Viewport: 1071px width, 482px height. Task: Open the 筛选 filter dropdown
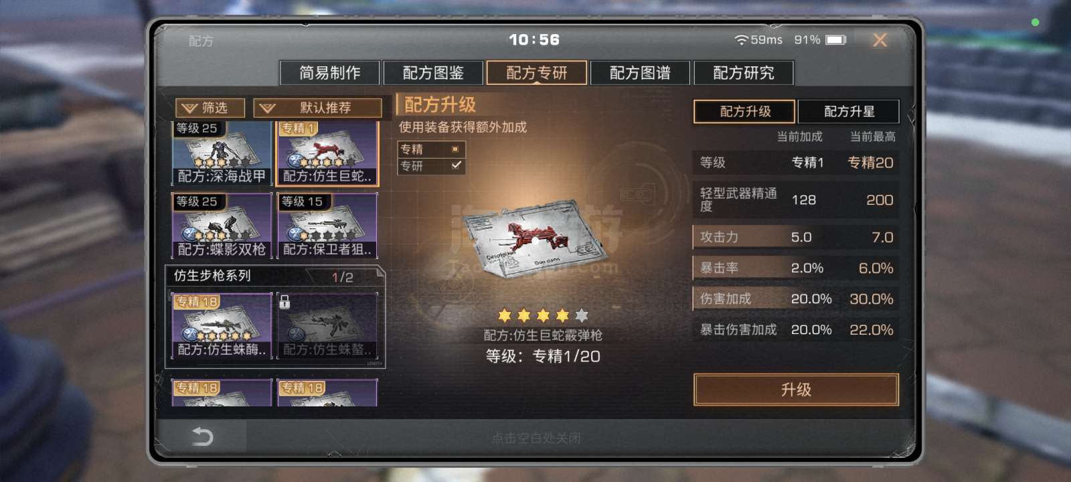click(210, 108)
